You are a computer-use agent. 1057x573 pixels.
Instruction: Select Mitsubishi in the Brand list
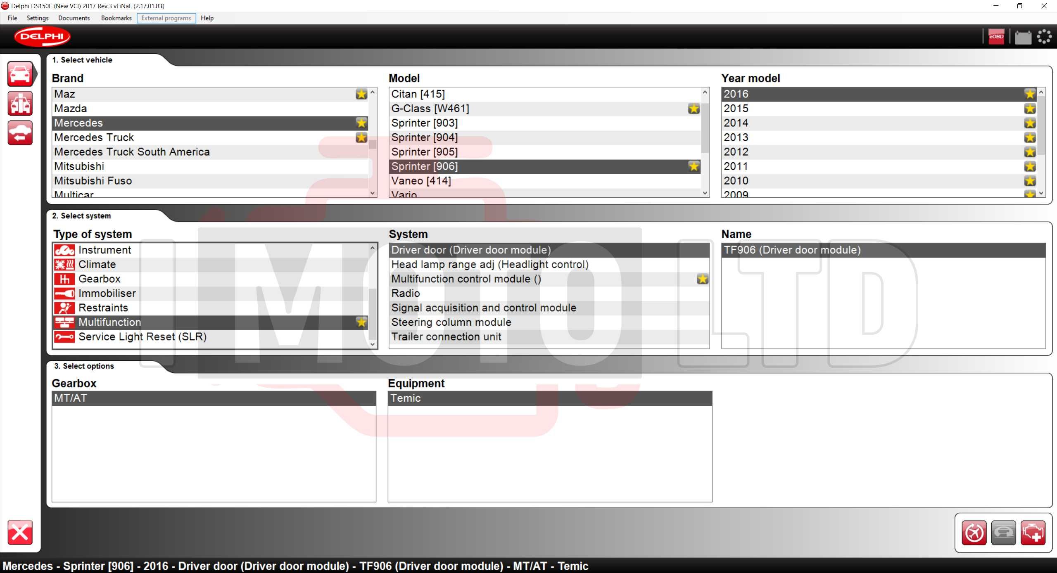[210, 166]
